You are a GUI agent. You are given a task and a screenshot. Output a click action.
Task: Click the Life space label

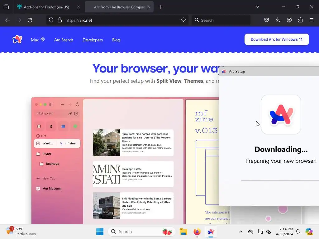41,136
